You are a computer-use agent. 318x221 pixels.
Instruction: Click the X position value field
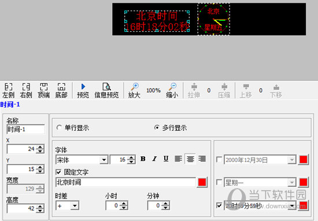coord(21,149)
